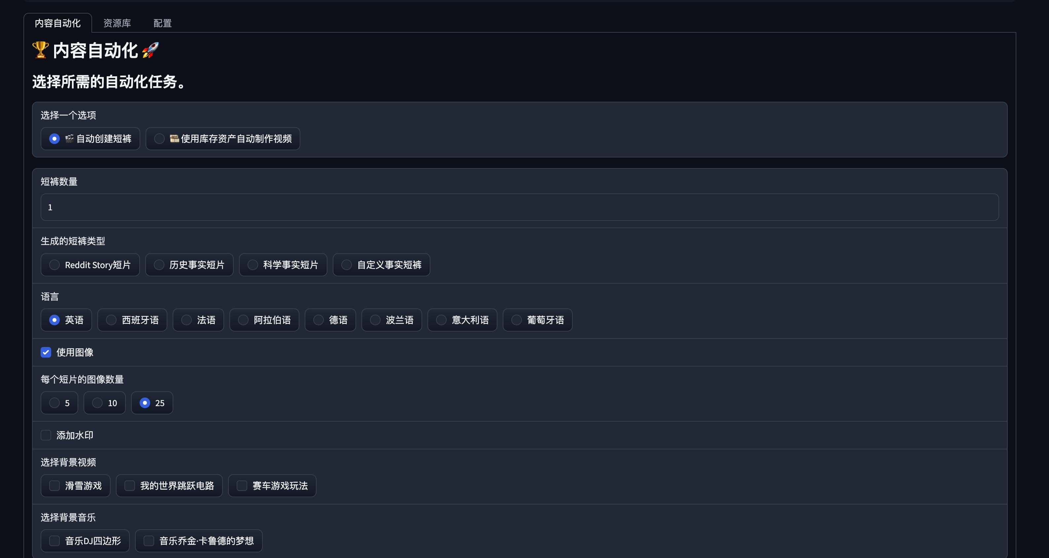Enable the 添加水印 checkbox

click(x=46, y=436)
